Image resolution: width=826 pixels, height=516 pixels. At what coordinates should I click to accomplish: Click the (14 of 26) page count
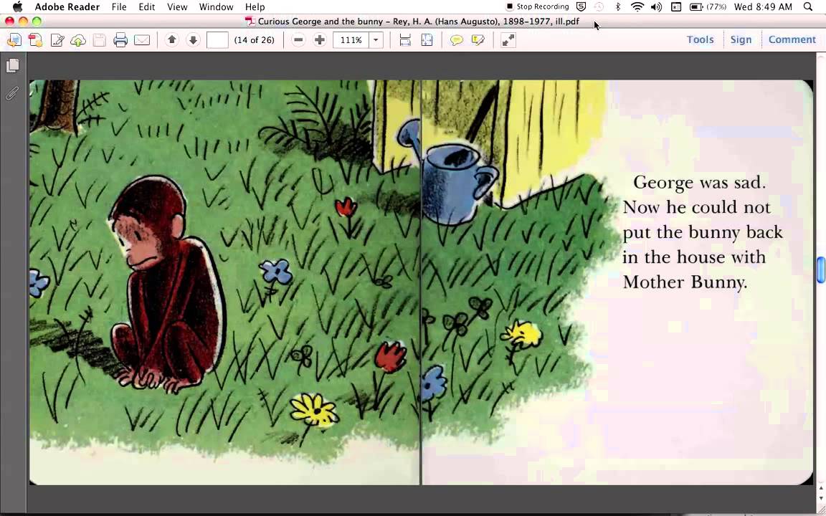coord(254,40)
